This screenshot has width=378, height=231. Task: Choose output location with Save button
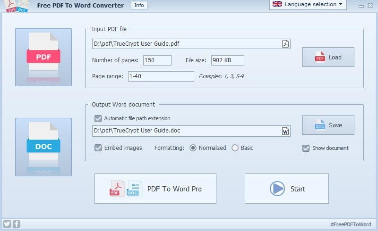328,125
